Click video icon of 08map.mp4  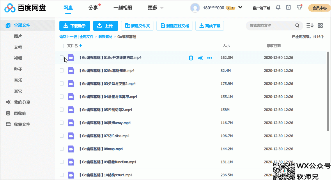coord(71,149)
